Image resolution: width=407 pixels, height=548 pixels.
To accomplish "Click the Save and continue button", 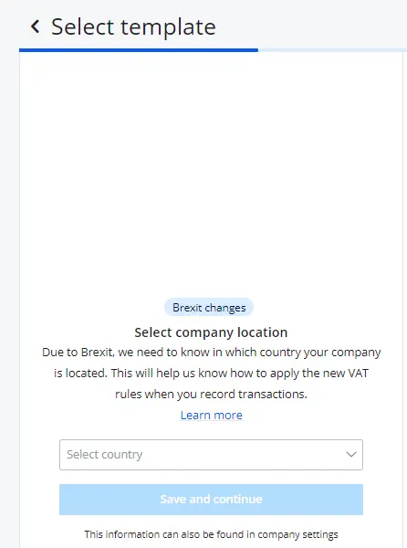I will point(211,500).
